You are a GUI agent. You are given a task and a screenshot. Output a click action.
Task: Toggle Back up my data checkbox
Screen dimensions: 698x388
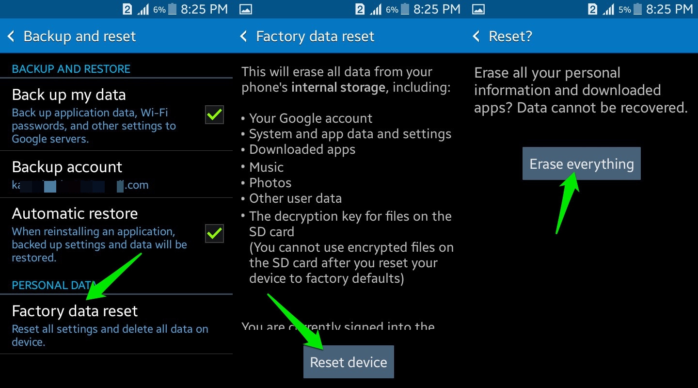coord(214,115)
